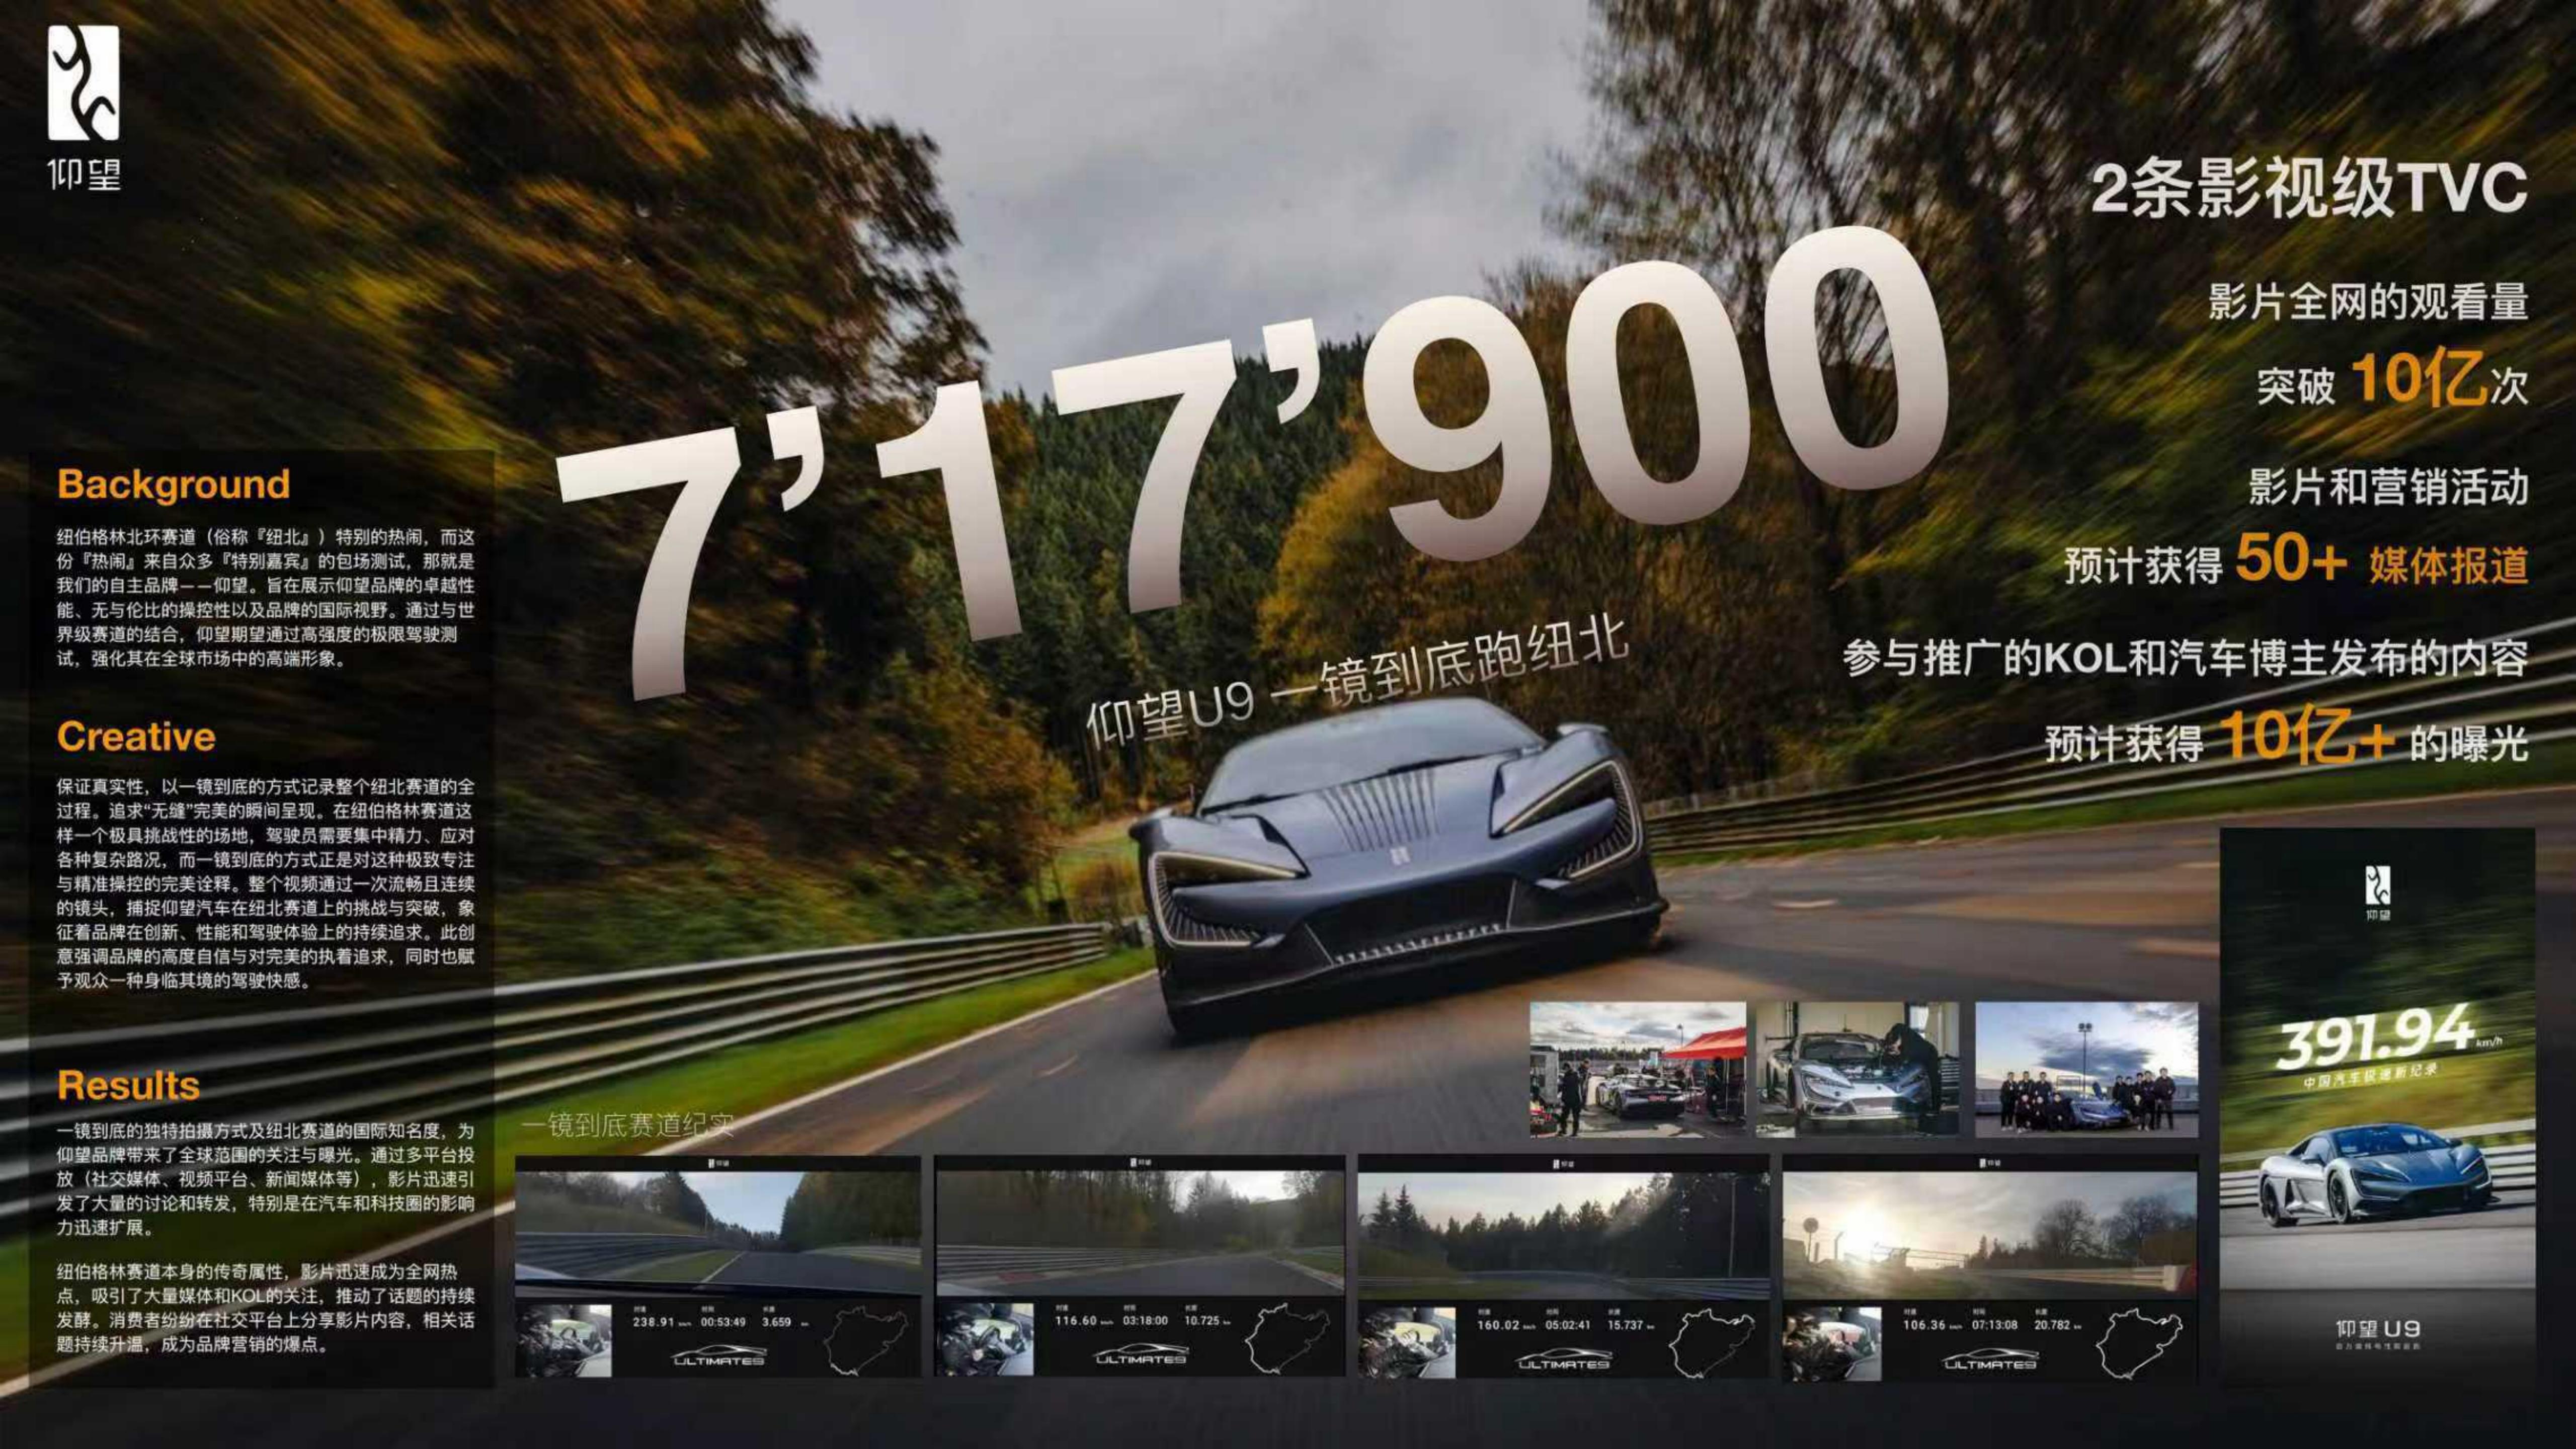2576x1449 pixels.
Task: Click the Creative paragraph starting 保证真实性
Action: pyautogui.click(x=266, y=884)
